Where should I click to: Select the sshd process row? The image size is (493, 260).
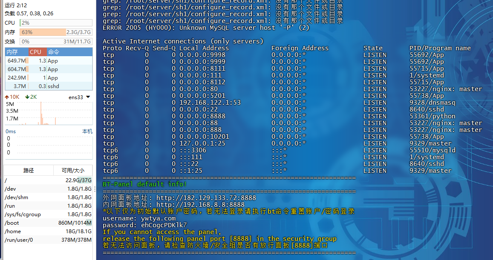[49, 86]
